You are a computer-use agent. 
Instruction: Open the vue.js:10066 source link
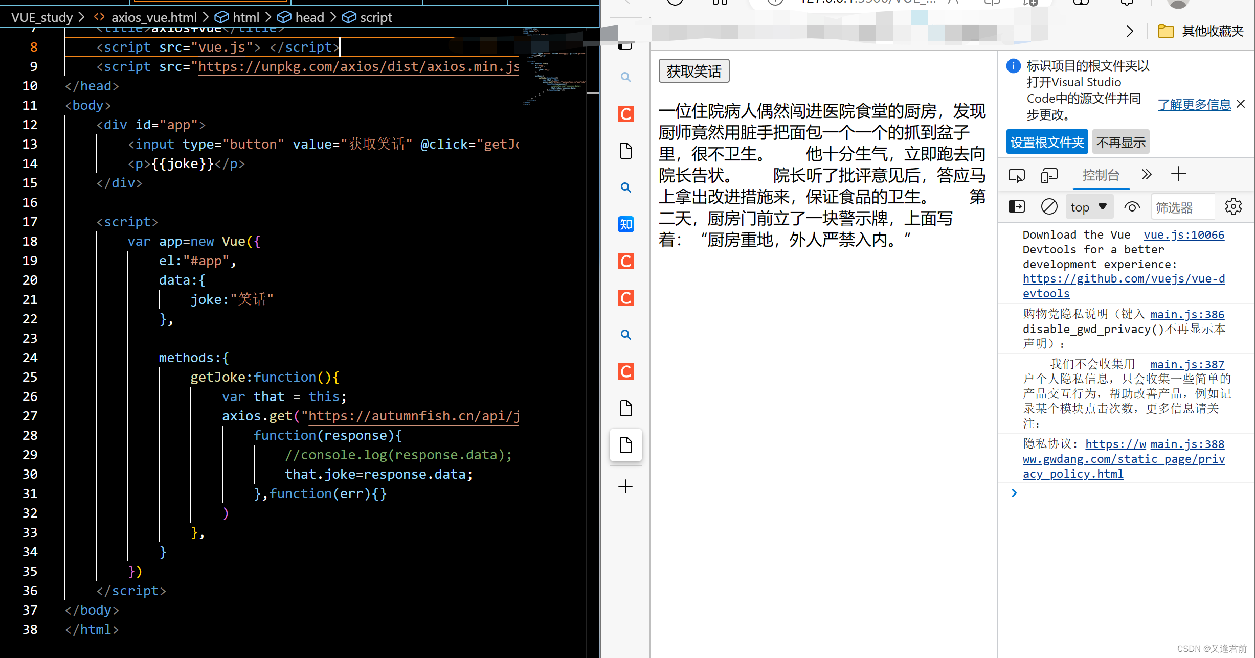(x=1184, y=235)
